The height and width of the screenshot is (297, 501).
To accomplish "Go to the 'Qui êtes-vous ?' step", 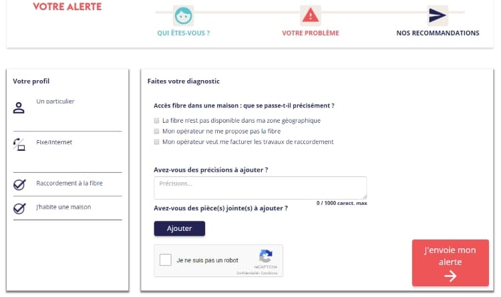I will (184, 33).
